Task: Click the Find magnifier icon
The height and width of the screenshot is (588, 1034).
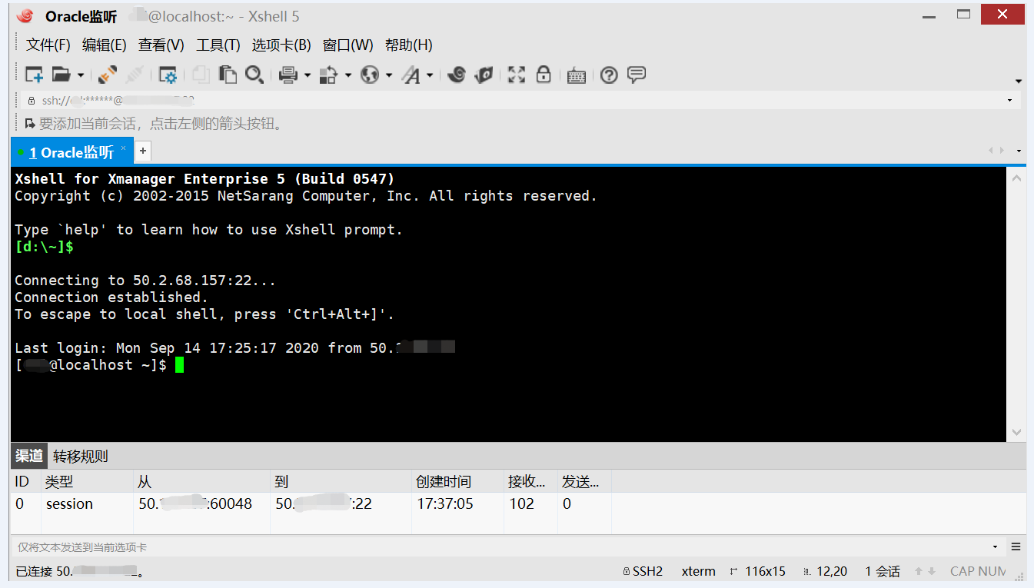Action: (x=254, y=75)
